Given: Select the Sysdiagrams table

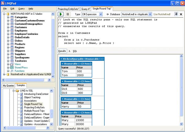Looking at the screenshot, I should (x=22, y=58).
